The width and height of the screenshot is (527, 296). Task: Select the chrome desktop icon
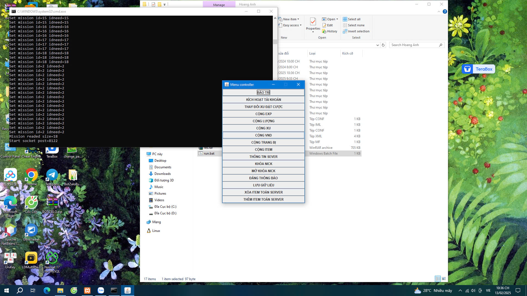point(31,177)
